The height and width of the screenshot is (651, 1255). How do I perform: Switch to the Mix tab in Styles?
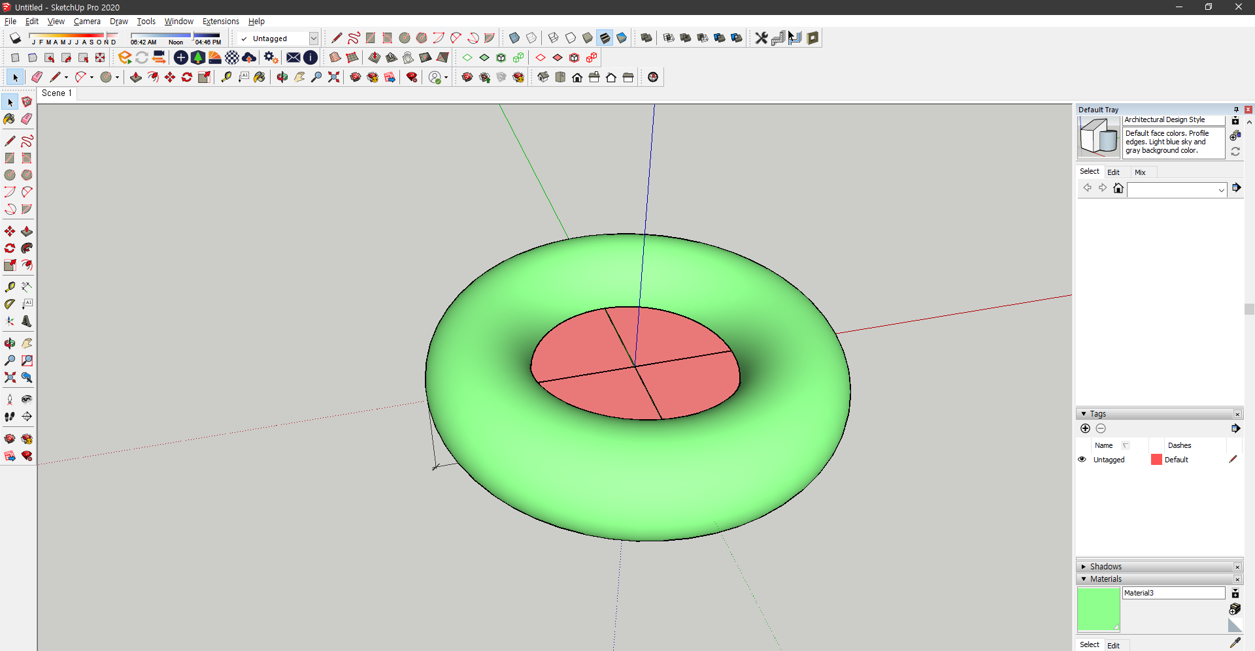tap(1140, 172)
